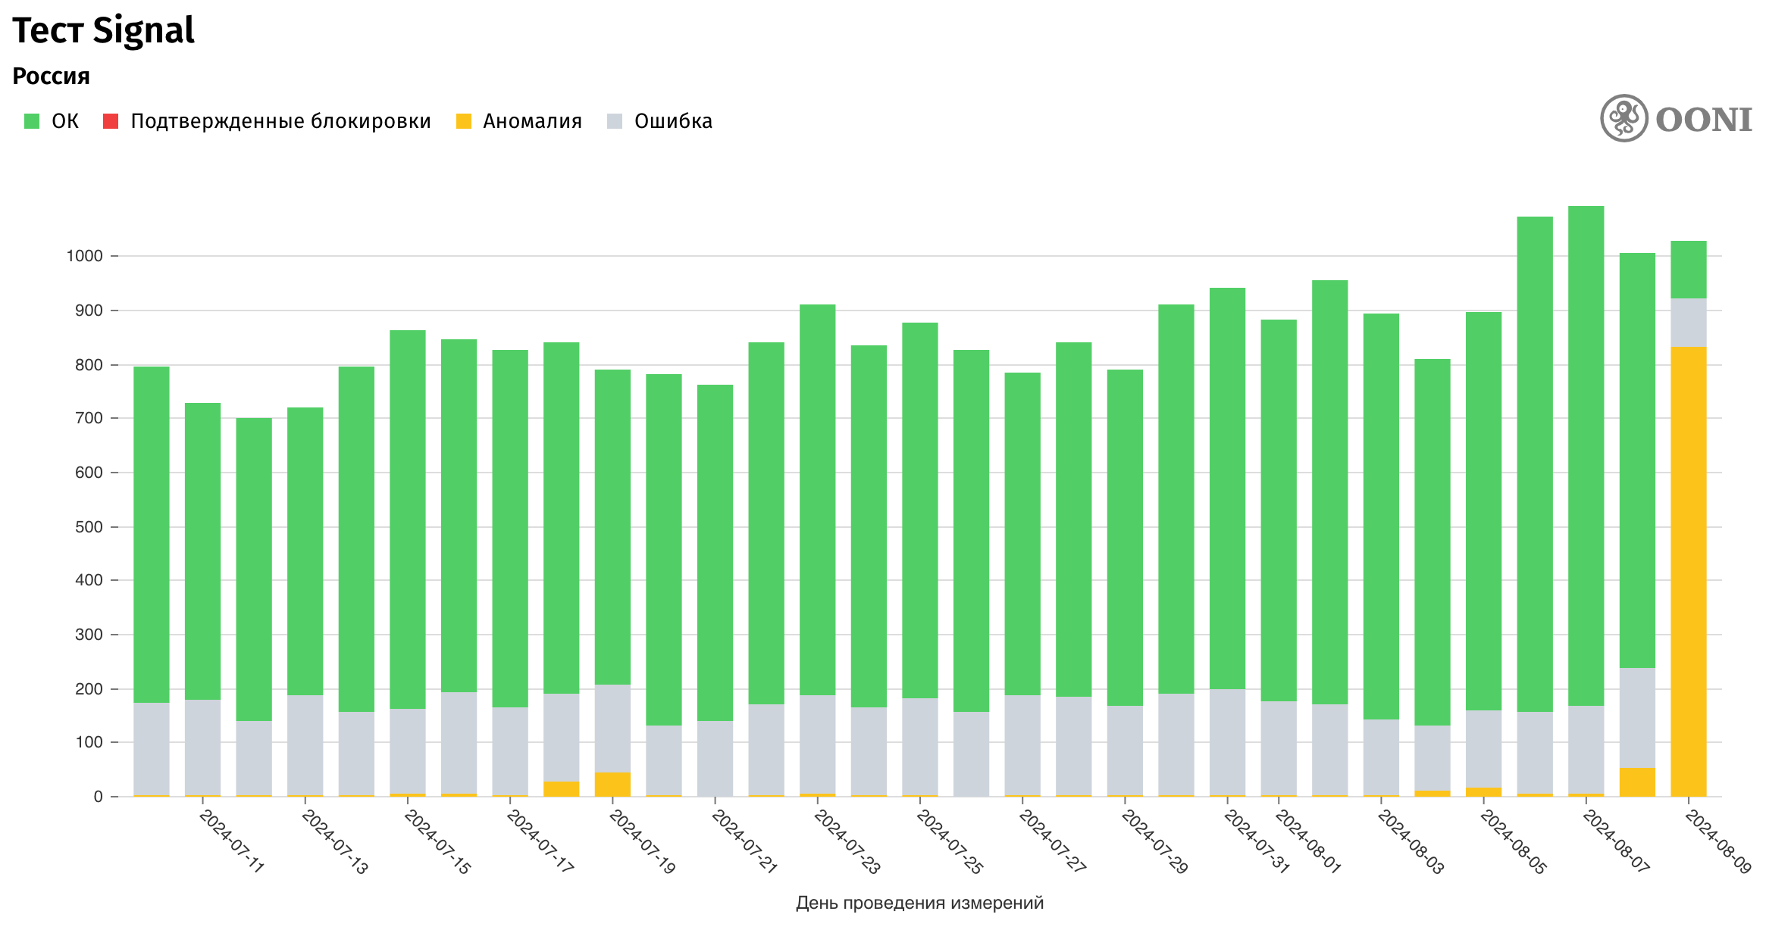Image resolution: width=1766 pixels, height=930 pixels.
Task: Click the gray Ошибка legend swatch
Action: 615,121
